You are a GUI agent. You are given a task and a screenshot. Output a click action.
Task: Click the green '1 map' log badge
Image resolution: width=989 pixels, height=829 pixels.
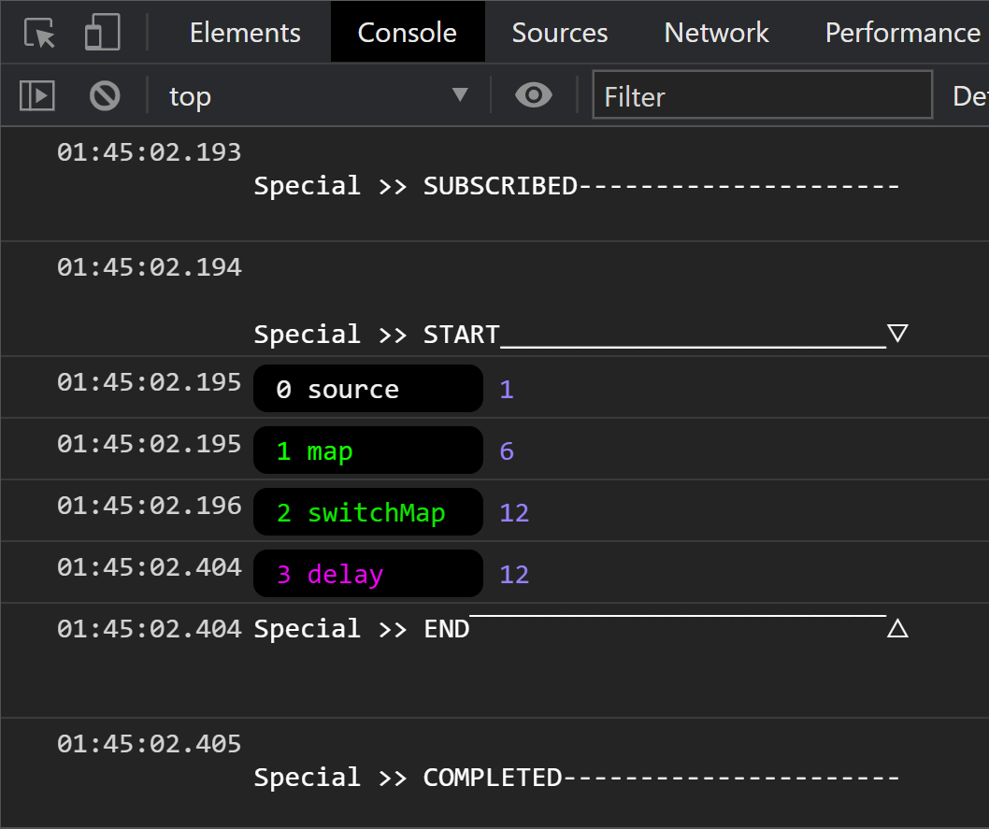click(367, 451)
